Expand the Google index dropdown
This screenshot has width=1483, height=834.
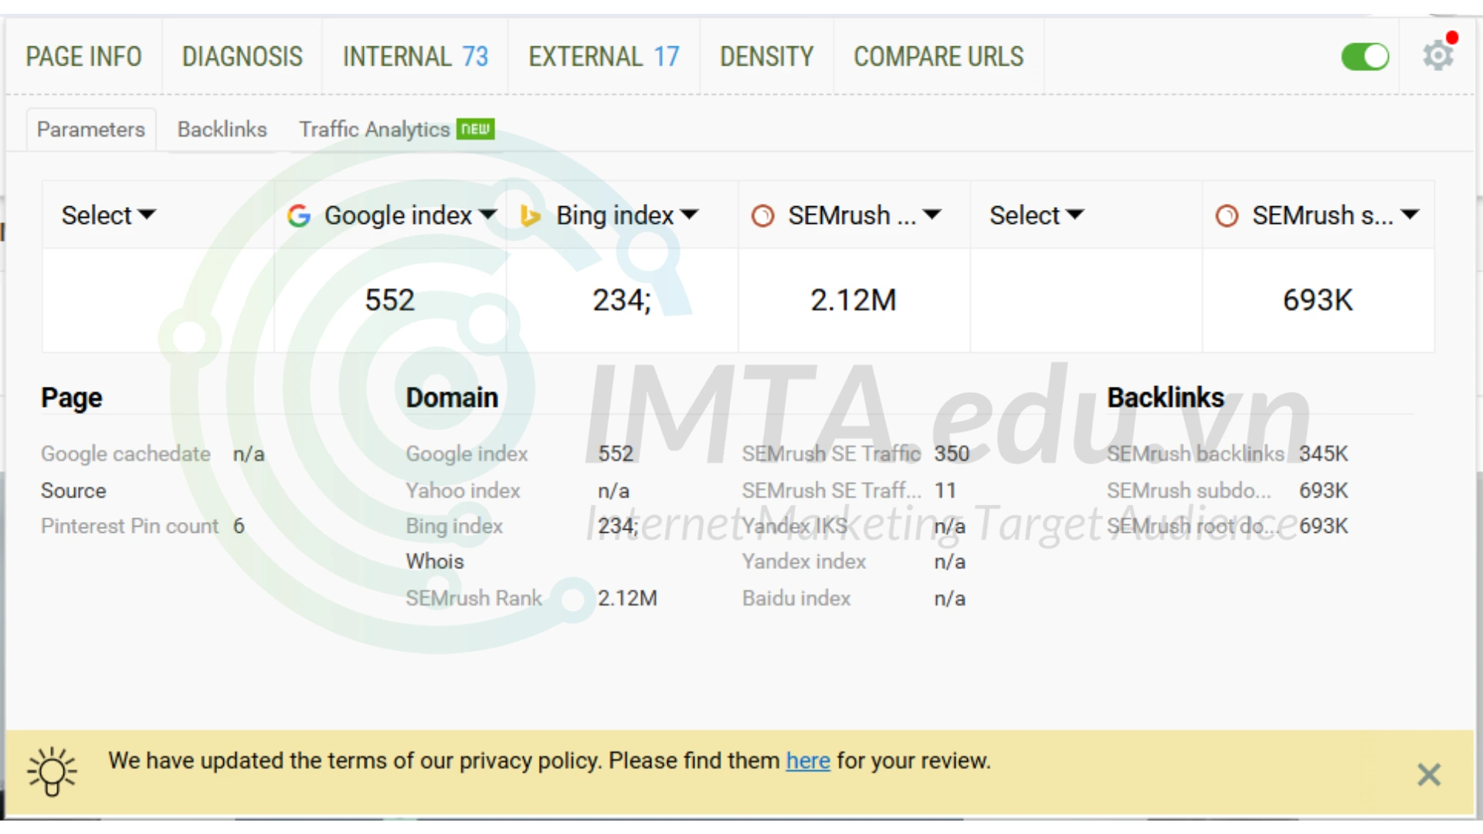[410, 215]
